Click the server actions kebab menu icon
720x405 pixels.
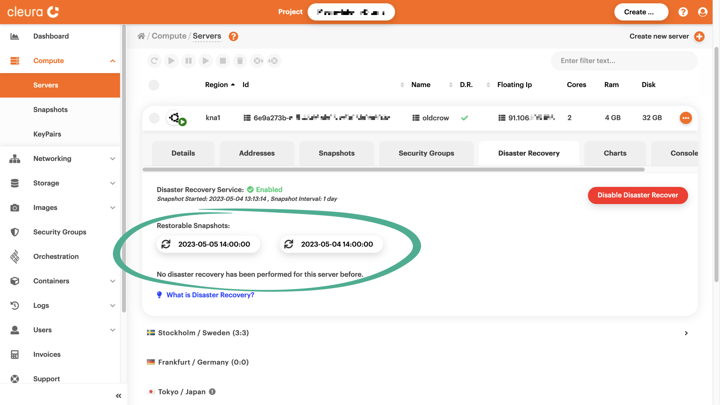click(x=685, y=118)
